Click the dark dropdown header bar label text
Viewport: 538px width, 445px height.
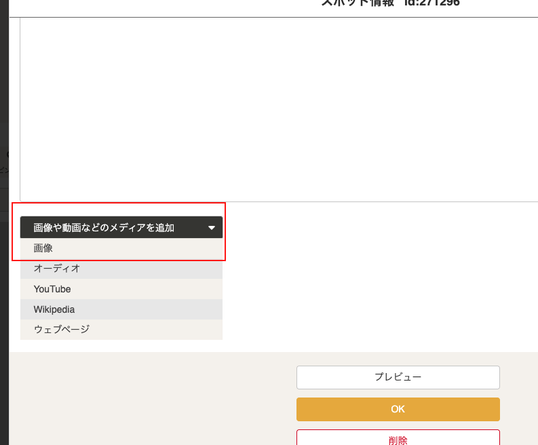tap(104, 228)
